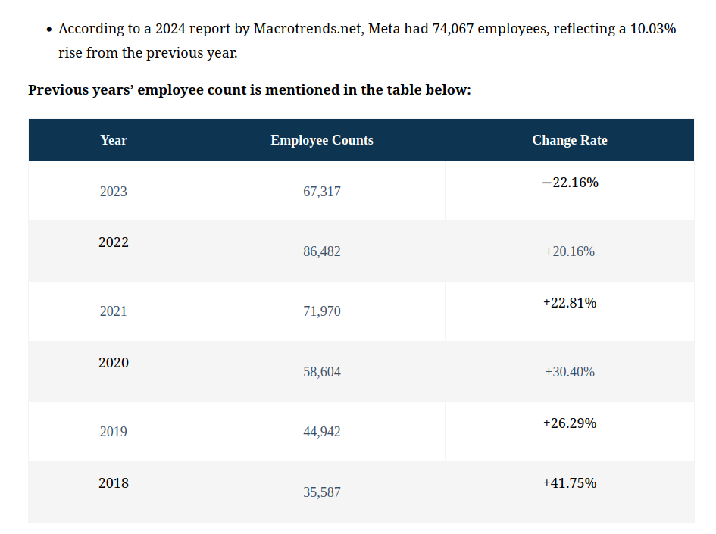Click the +22.81% change rate value
716x534 pixels.
pyautogui.click(x=570, y=303)
